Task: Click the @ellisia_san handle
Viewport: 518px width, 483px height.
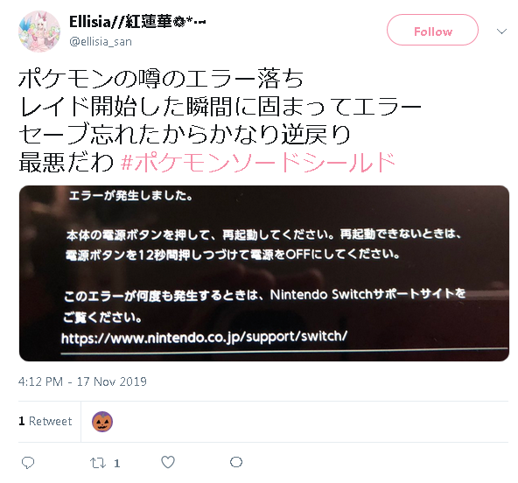Action: 101,42
